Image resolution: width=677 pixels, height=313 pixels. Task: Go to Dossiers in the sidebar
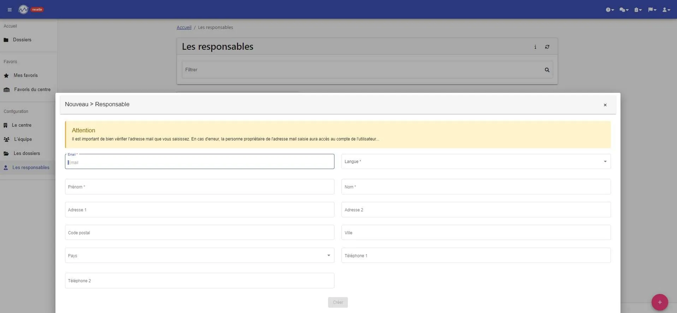click(29, 40)
